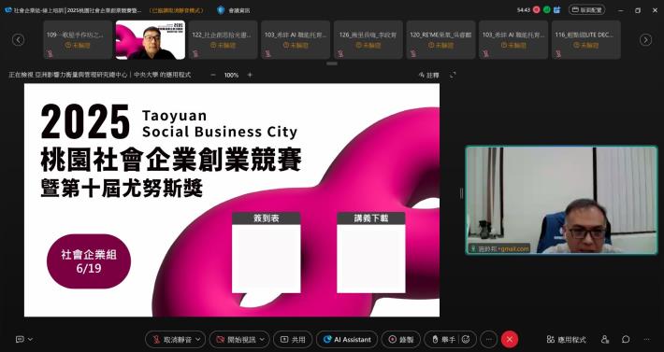
Task: Click muted mic icon on tile 116
Action: pyautogui.click(x=558, y=53)
